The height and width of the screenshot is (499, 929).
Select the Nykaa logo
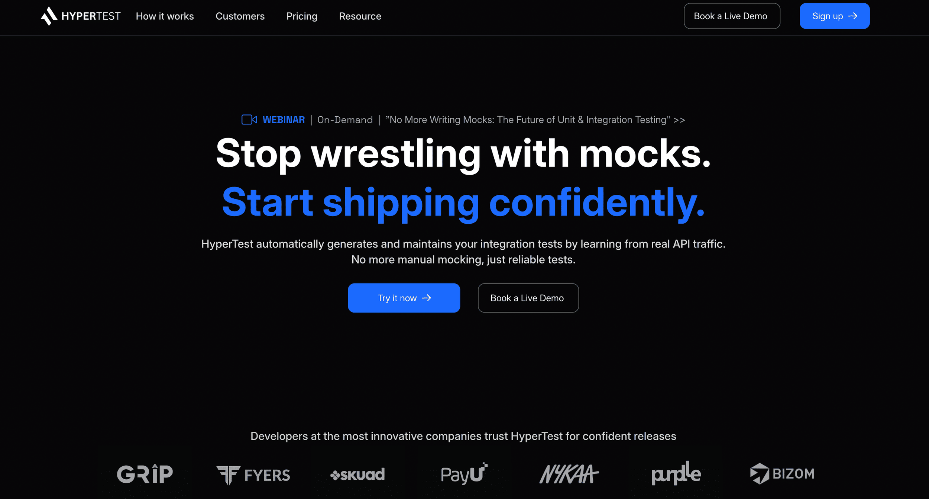(x=569, y=474)
